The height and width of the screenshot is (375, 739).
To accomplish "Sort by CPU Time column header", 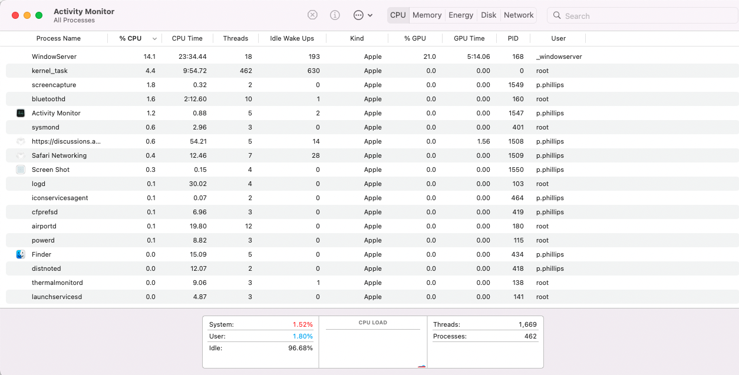I will tap(187, 38).
